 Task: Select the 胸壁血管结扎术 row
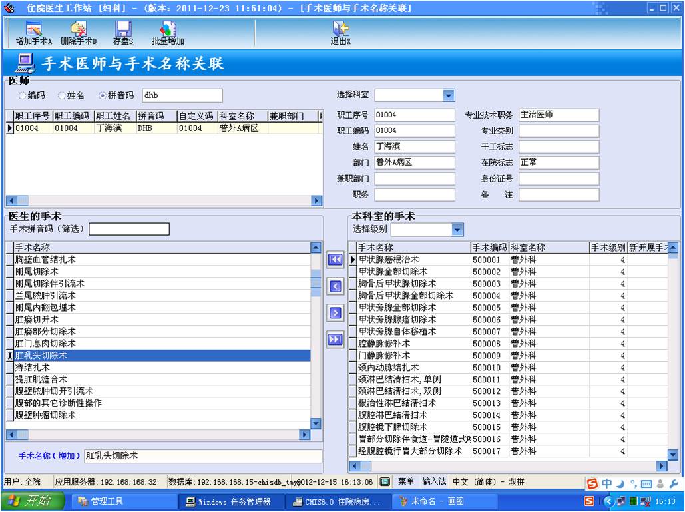tap(162, 260)
